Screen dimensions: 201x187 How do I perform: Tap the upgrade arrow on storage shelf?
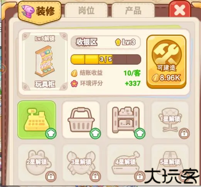pyautogui.click(x=140, y=134)
